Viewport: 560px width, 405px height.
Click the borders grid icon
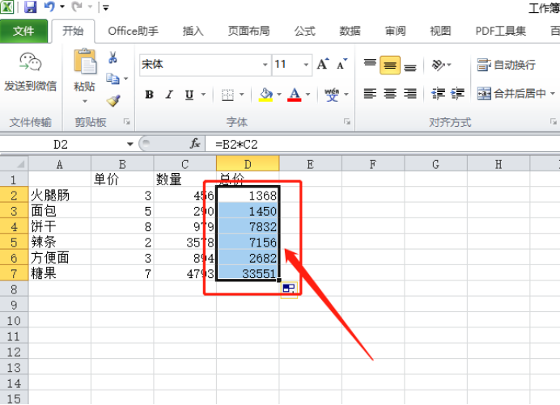click(227, 95)
